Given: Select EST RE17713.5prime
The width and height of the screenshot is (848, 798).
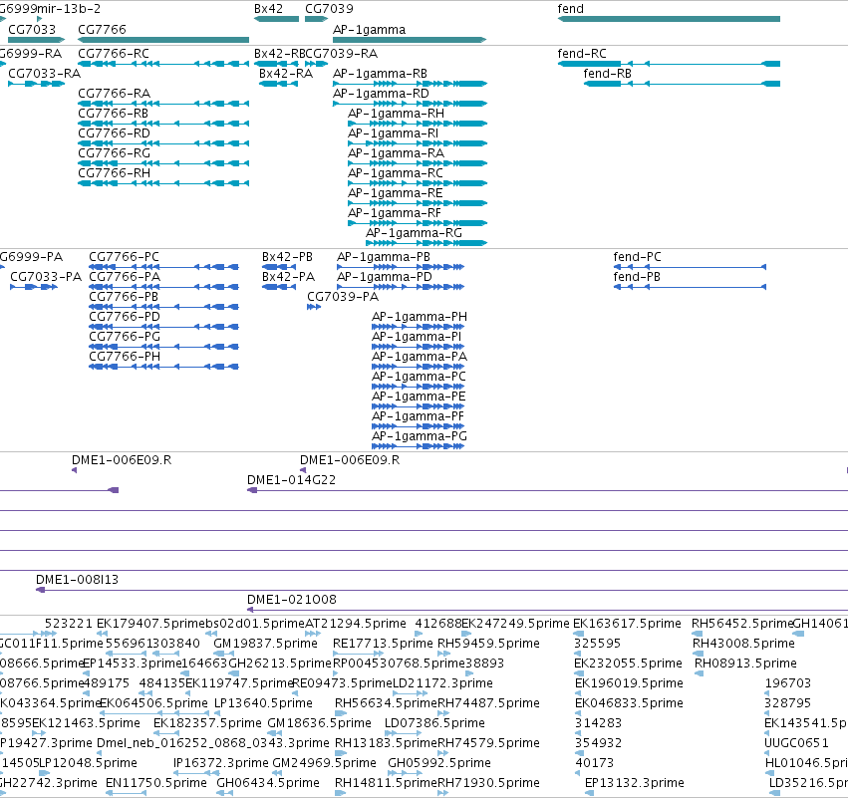Looking at the screenshot, I should coord(383,643).
